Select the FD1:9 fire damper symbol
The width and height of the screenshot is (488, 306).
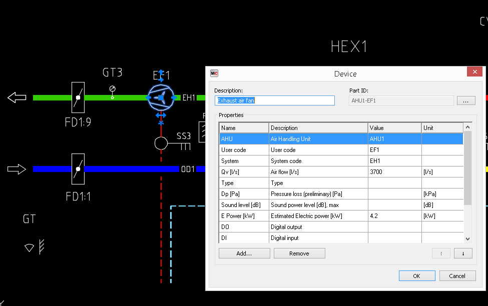(78, 97)
